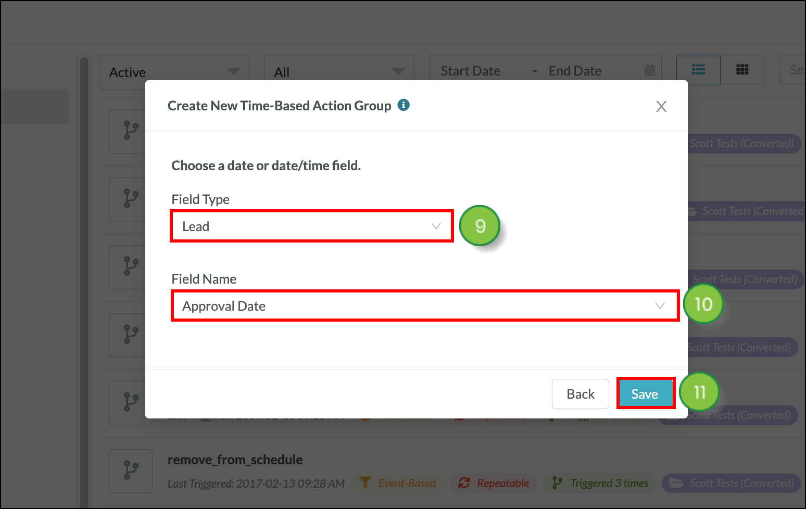Image resolution: width=806 pixels, height=509 pixels.
Task: Click the Start Date input field
Action: tap(470, 70)
